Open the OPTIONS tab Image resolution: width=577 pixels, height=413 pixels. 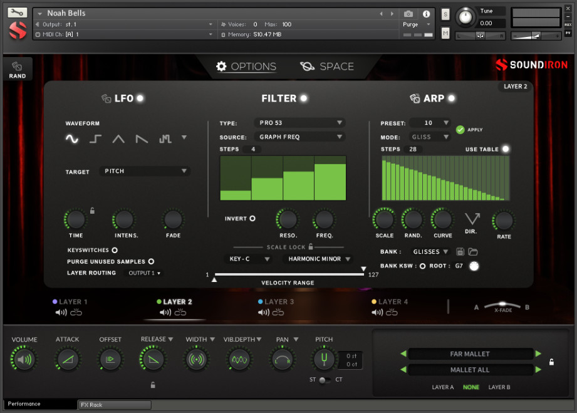(x=246, y=66)
